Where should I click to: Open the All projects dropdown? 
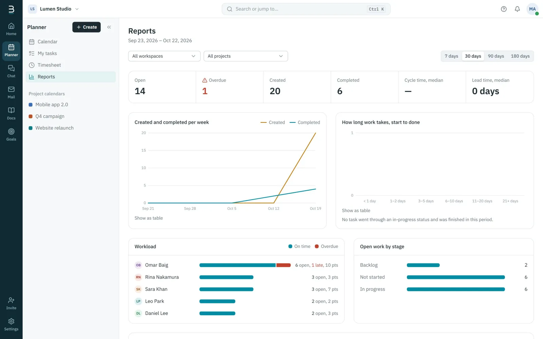click(x=246, y=56)
